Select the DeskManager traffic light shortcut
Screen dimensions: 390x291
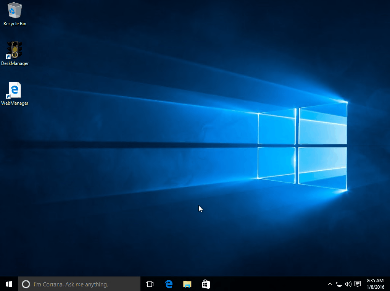(15, 53)
